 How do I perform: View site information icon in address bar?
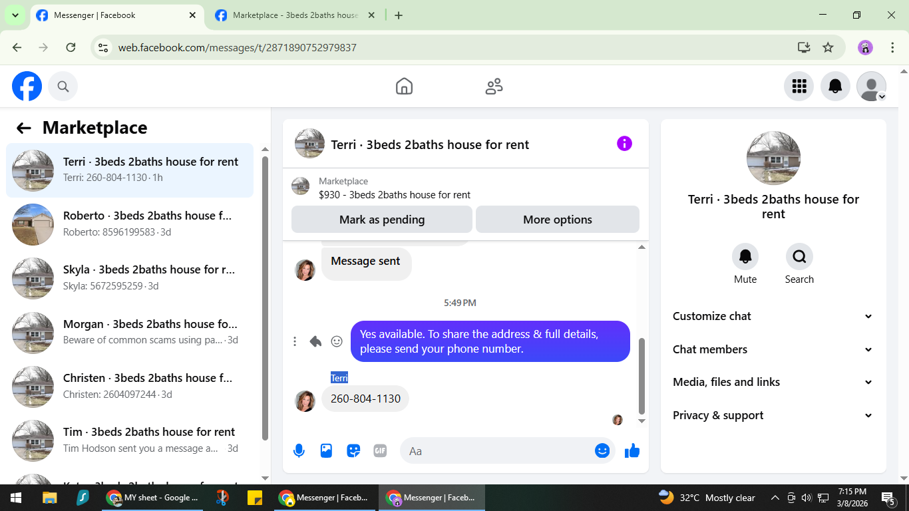(102, 47)
